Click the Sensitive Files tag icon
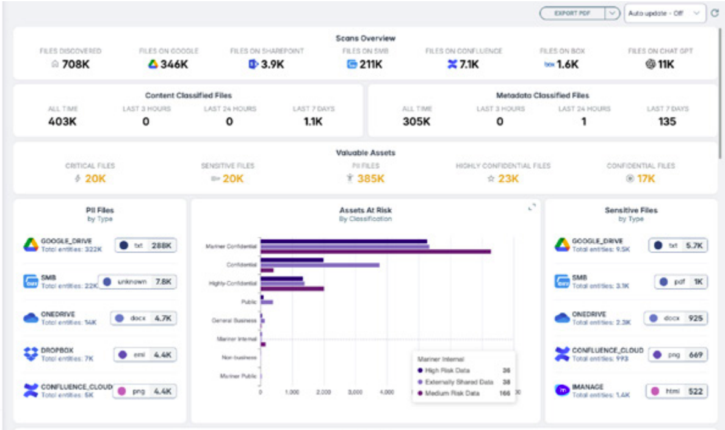The width and height of the screenshot is (725, 430). 215,178
